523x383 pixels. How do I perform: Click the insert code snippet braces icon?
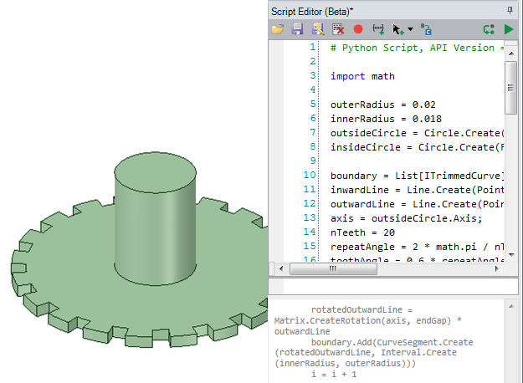point(377,29)
